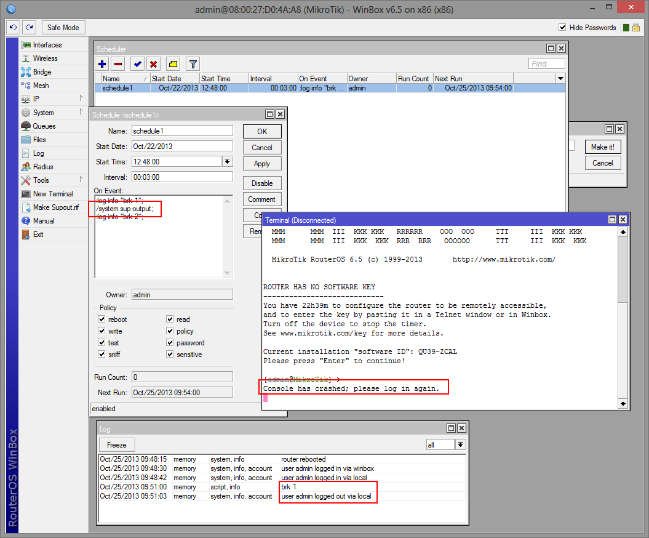Enable schedule via the checkmark icon
Screen dimensions: 649x538
click(x=137, y=63)
